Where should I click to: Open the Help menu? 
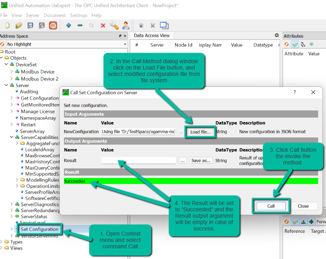[x=96, y=15]
